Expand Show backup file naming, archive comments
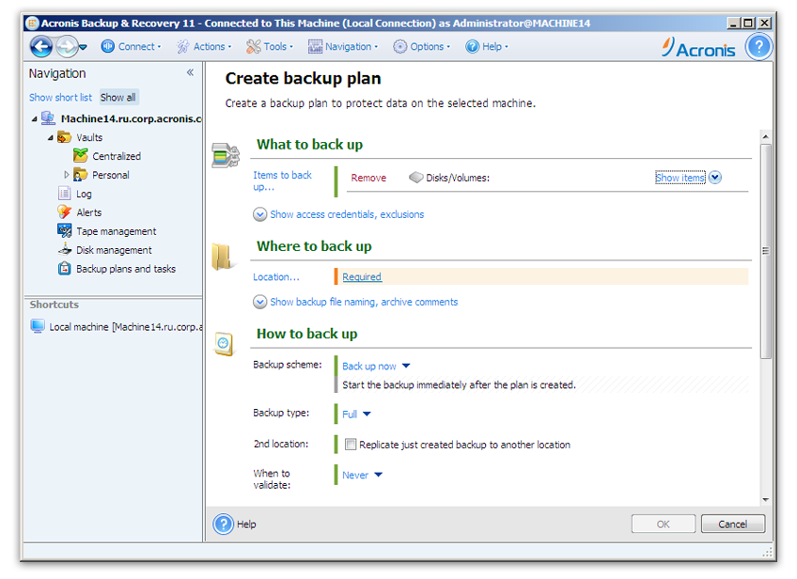Screen dimensions: 797x579 coord(355,302)
